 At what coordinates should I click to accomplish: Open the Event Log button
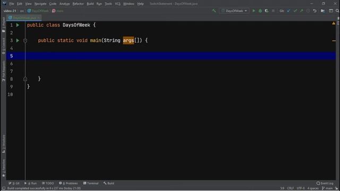click(325, 184)
